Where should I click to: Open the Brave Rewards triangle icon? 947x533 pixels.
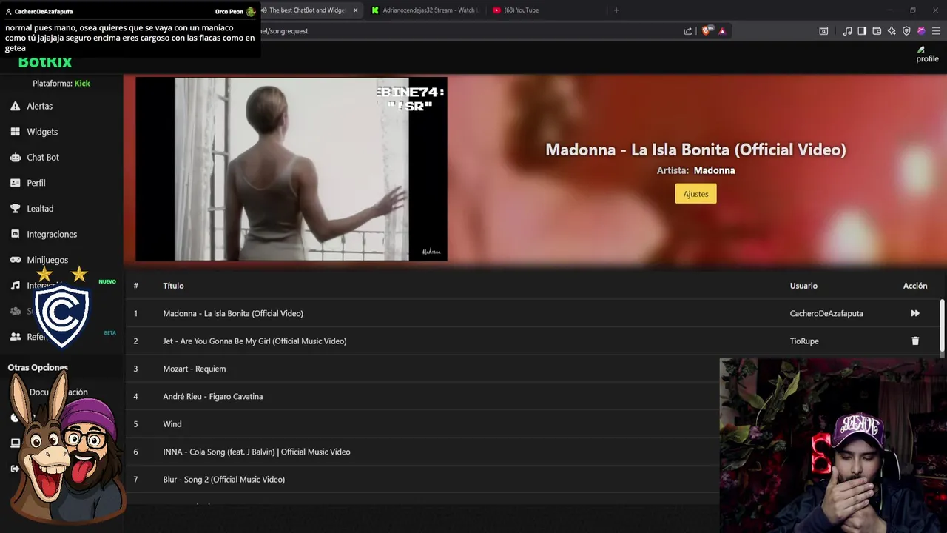click(x=722, y=31)
